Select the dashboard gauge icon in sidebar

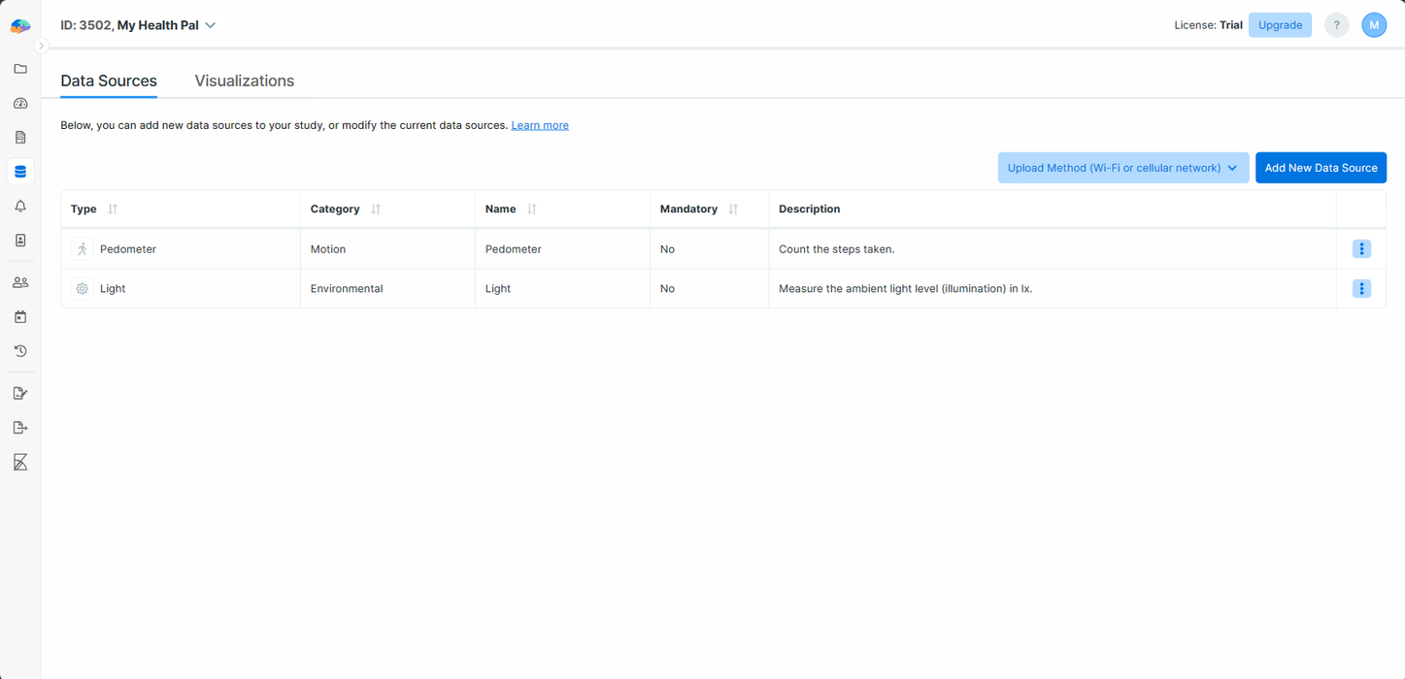(20, 103)
